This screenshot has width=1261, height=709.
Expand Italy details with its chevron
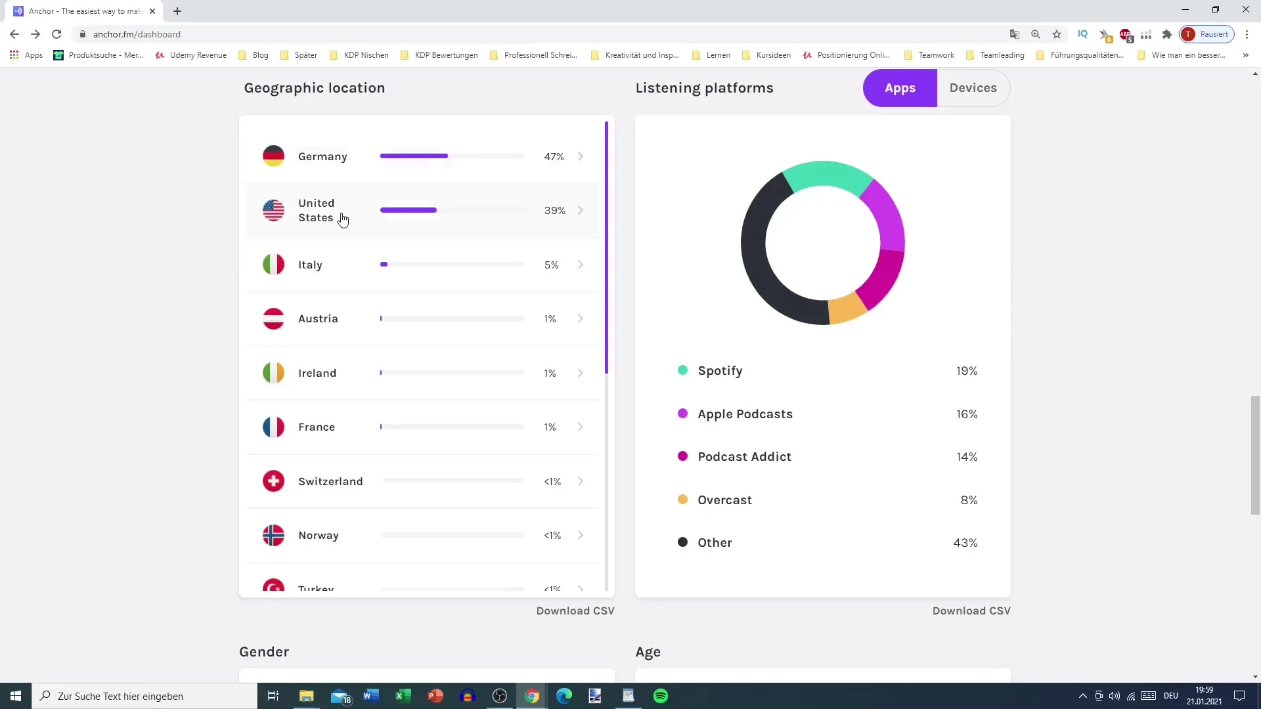(581, 265)
